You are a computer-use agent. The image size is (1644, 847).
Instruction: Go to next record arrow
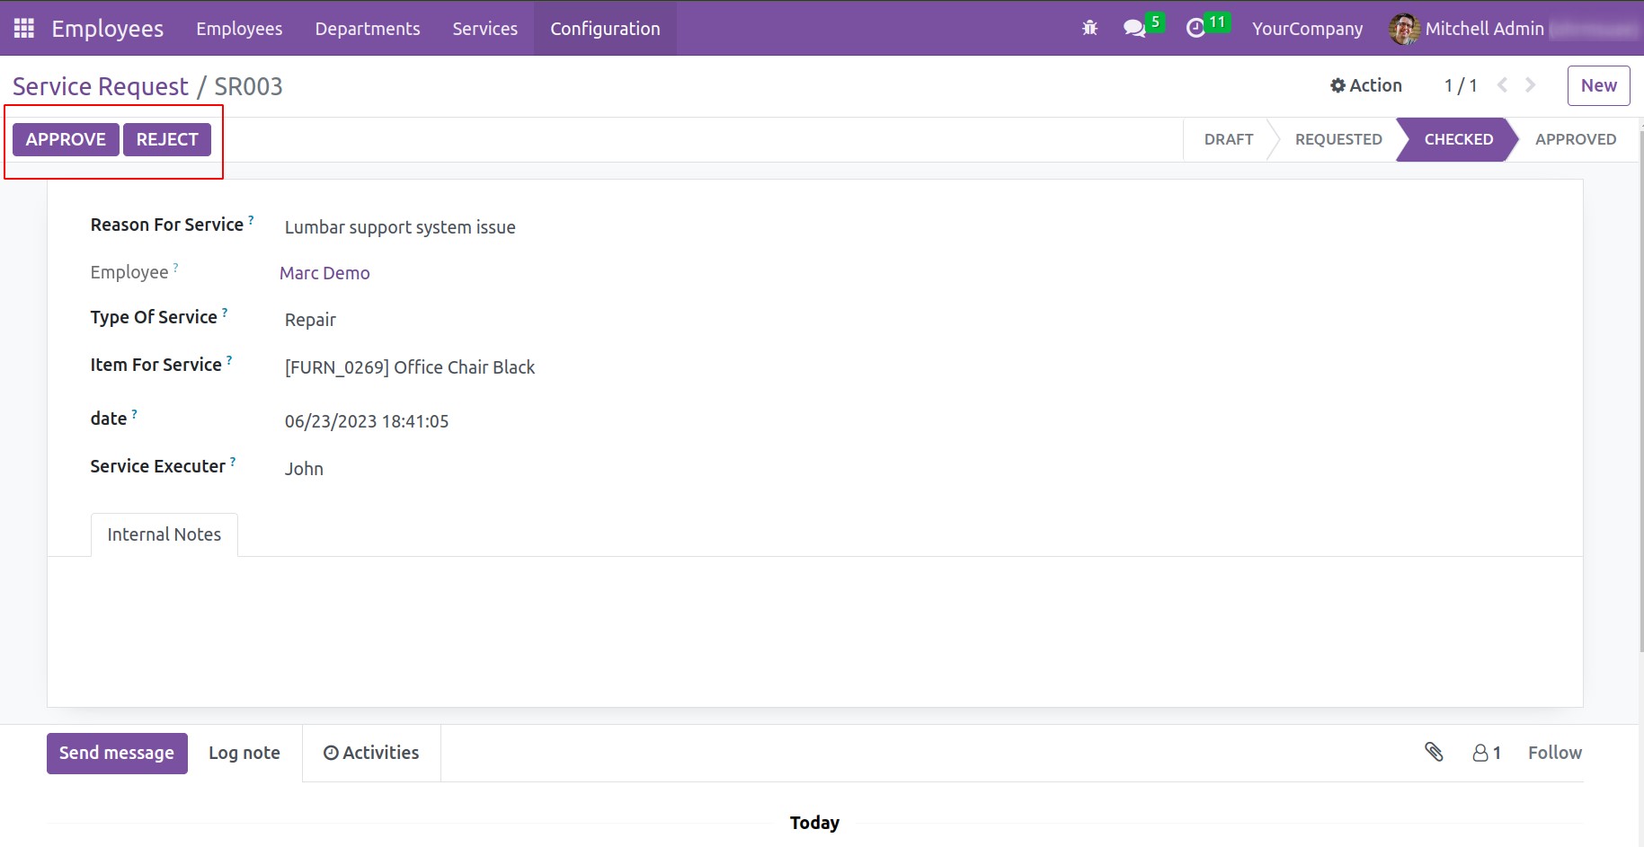click(1531, 85)
